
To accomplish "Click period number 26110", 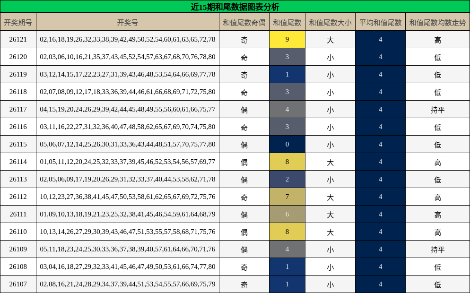I will [x=18, y=232].
